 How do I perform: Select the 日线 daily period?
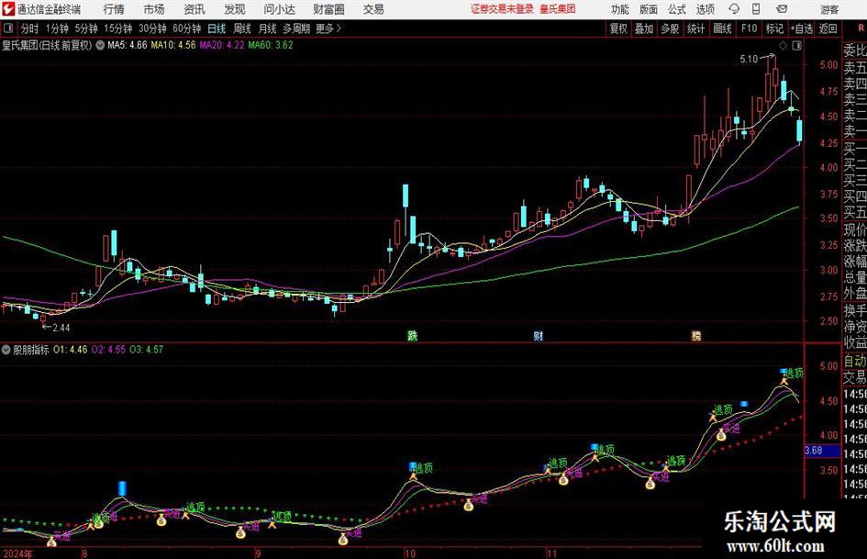217,28
